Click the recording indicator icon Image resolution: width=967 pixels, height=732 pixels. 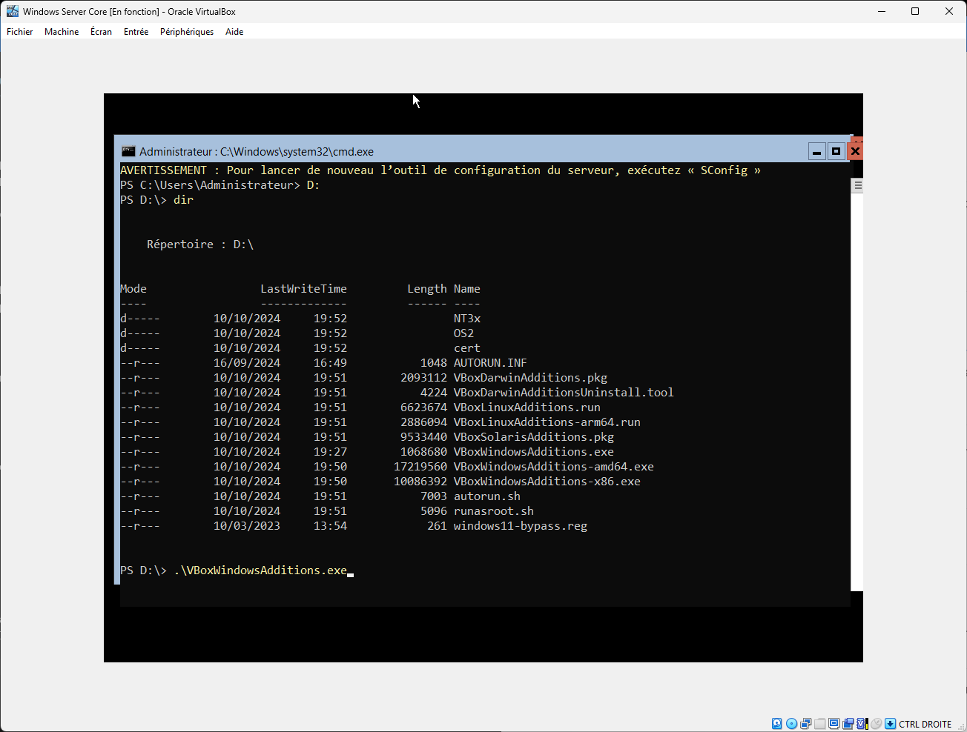pos(848,724)
